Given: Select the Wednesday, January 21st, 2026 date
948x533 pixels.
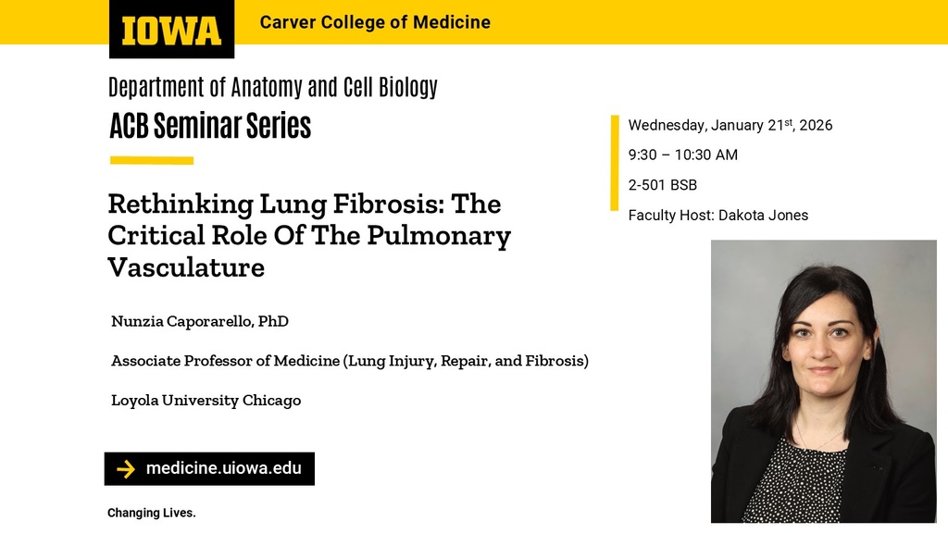Looking at the screenshot, I should (x=730, y=126).
